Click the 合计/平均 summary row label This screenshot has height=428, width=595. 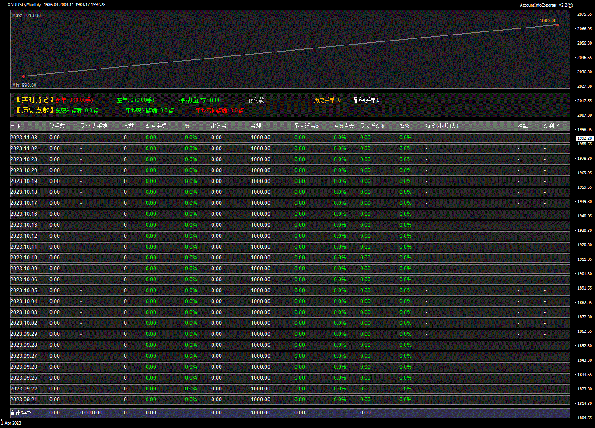pos(21,413)
